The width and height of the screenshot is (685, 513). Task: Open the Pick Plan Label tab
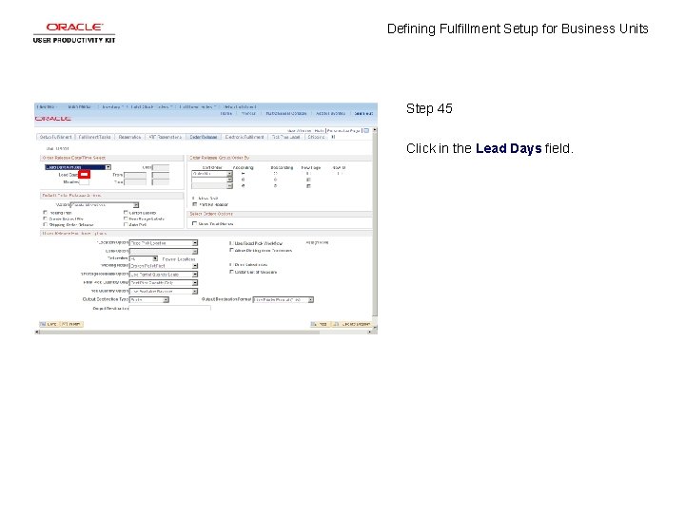[285, 137]
